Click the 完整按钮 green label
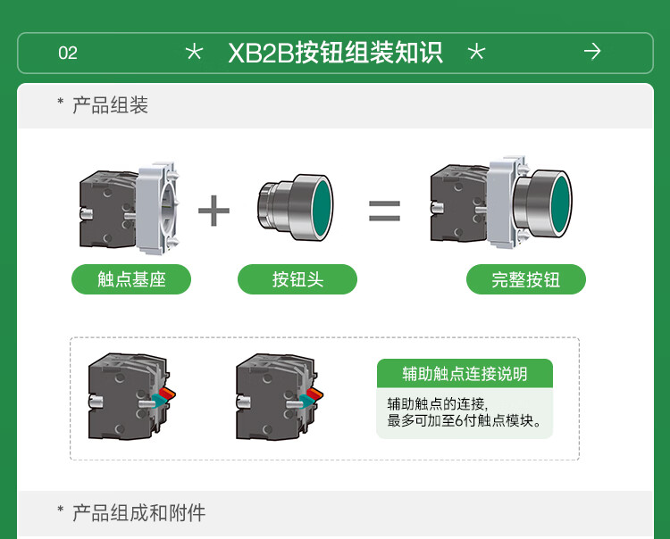This screenshot has width=670, height=539. (526, 279)
